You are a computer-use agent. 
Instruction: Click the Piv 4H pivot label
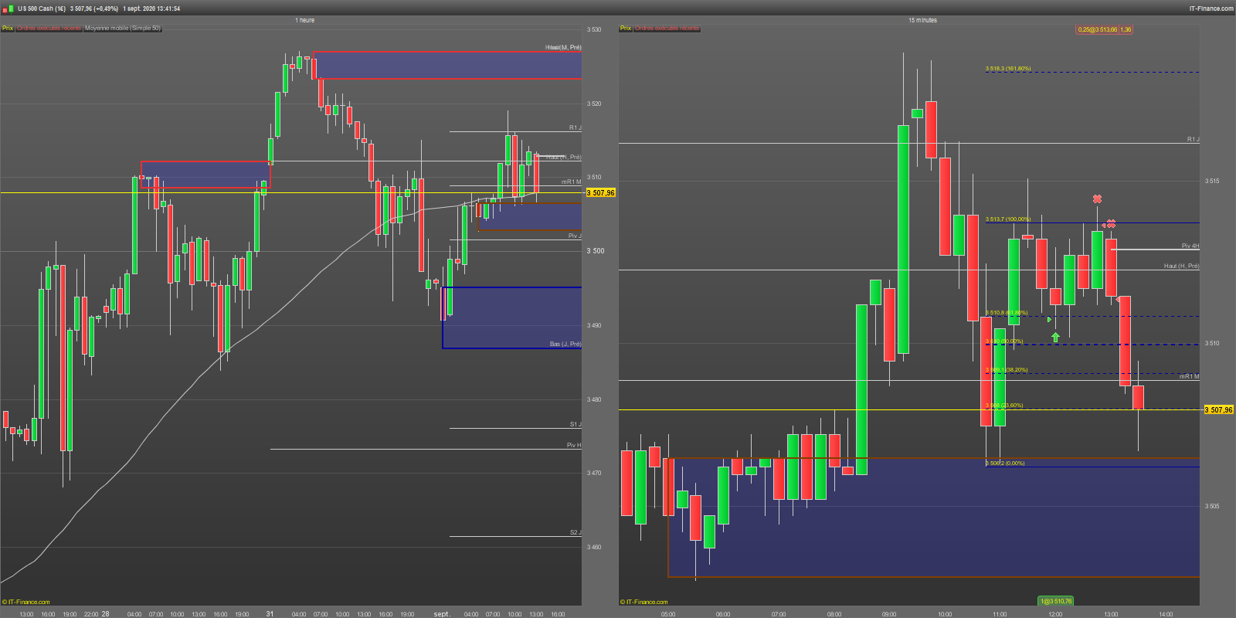point(1190,246)
